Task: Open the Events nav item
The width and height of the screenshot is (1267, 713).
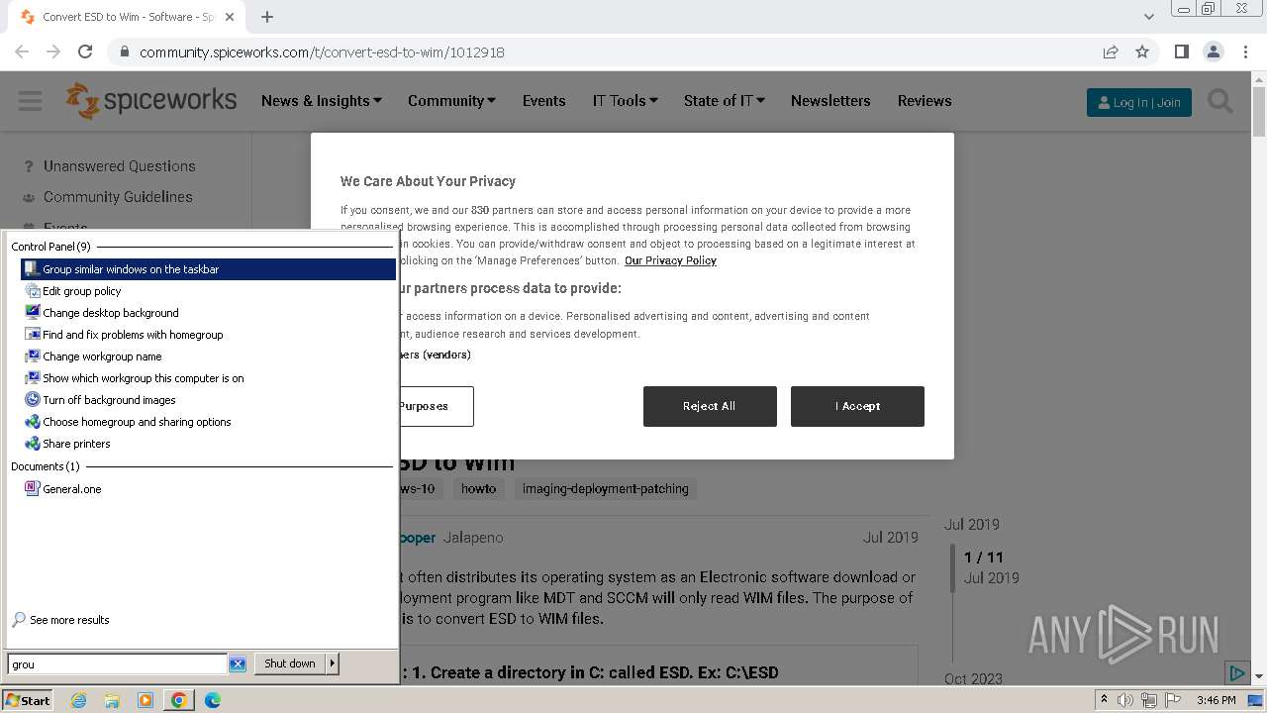Action: pyautogui.click(x=544, y=101)
